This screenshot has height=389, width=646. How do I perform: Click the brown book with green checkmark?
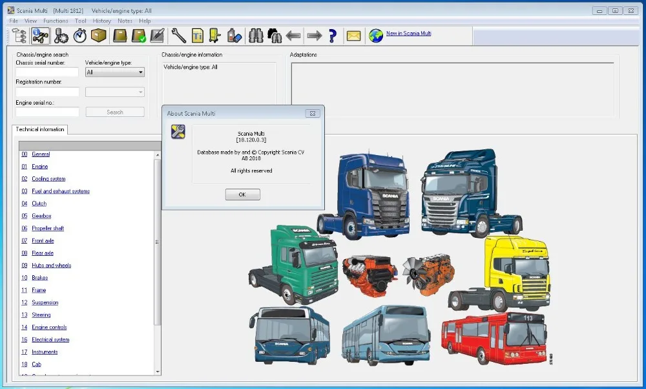138,36
